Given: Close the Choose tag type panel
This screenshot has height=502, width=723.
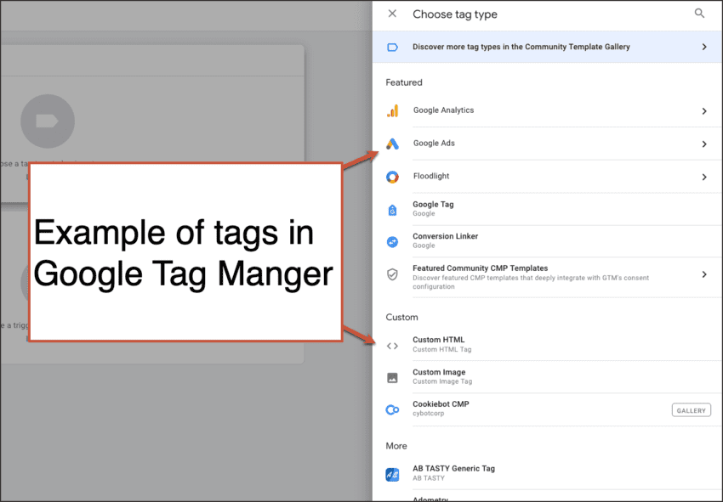Looking at the screenshot, I should pyautogui.click(x=392, y=14).
